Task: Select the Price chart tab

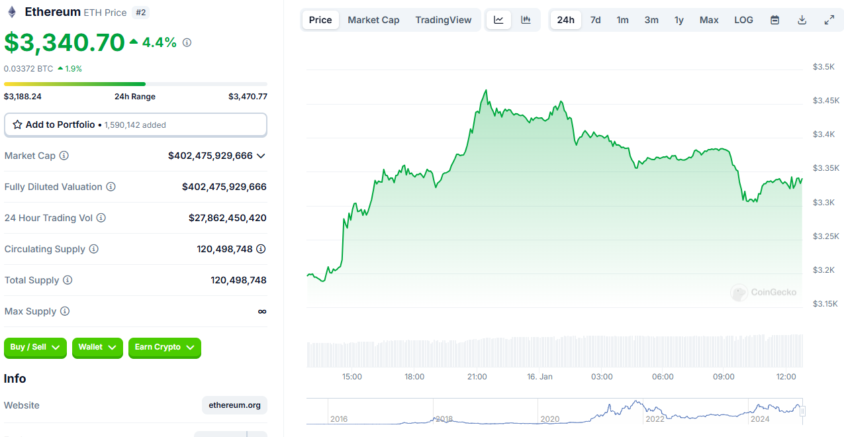Action: (x=320, y=20)
